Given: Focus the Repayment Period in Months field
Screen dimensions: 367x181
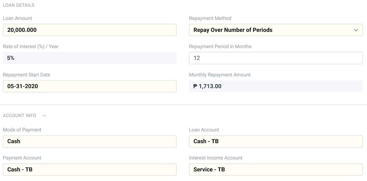Looking at the screenshot, I should (x=276, y=58).
